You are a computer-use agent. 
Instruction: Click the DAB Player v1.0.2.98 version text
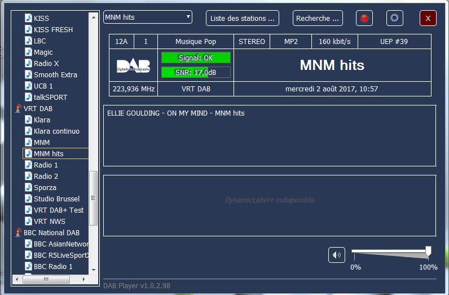click(x=137, y=285)
